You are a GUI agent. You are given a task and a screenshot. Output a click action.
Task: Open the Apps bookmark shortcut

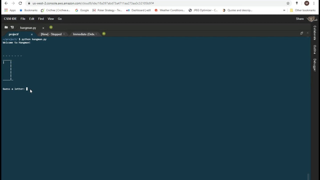(x=10, y=10)
